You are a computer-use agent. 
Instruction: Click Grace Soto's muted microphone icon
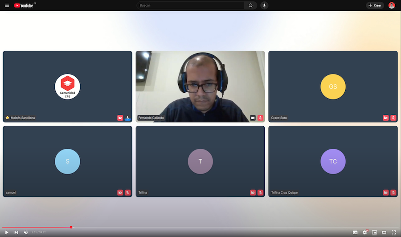[x=393, y=118]
